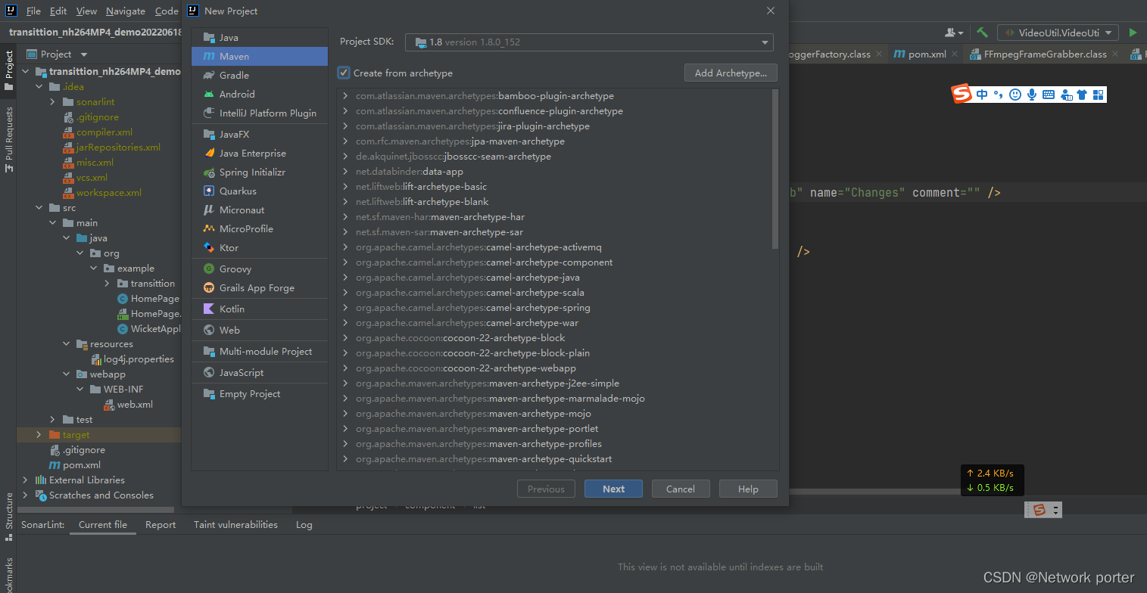The height and width of the screenshot is (593, 1147).
Task: Expand bamboo-plugin-archetype entry
Action: point(345,96)
